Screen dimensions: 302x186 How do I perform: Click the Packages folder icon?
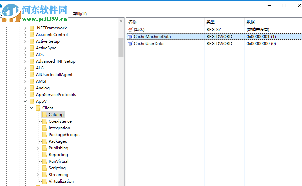(44, 141)
